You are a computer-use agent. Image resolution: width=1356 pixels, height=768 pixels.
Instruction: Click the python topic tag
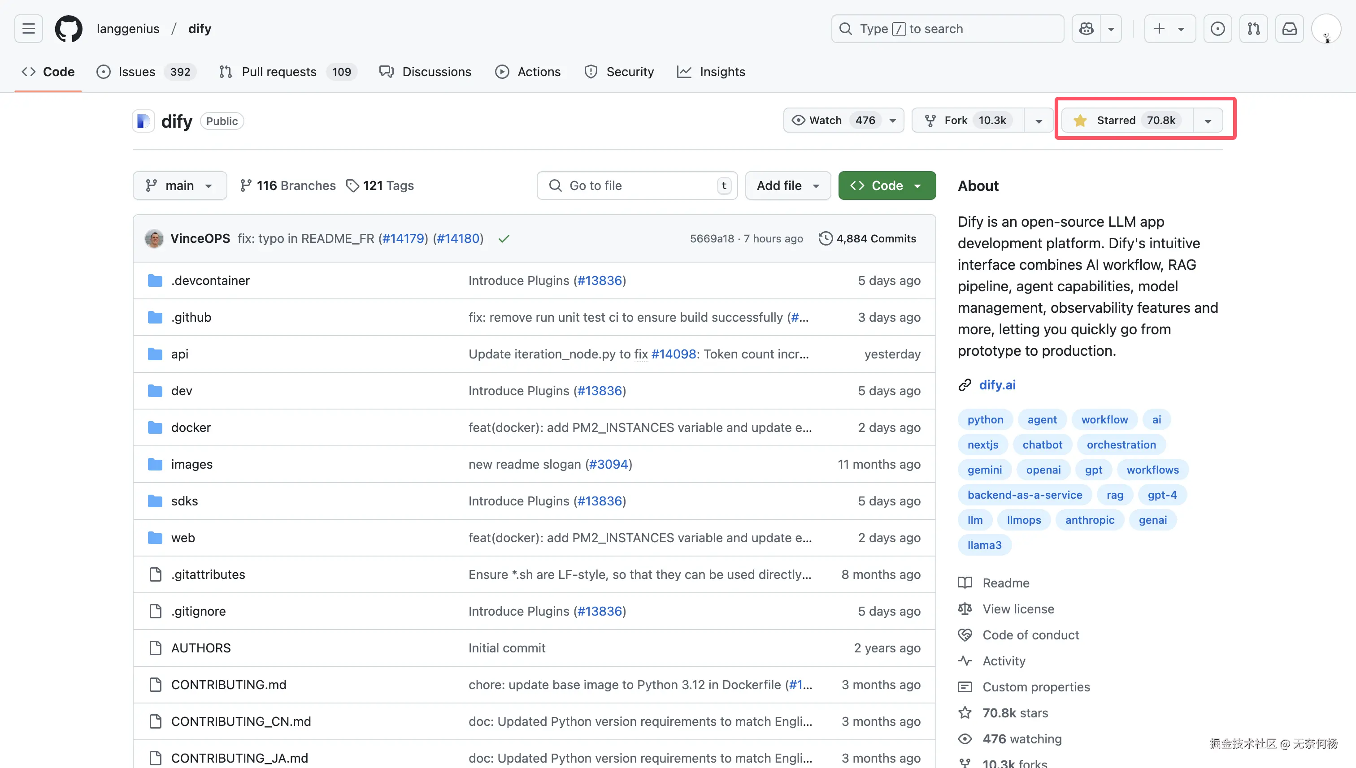click(985, 419)
